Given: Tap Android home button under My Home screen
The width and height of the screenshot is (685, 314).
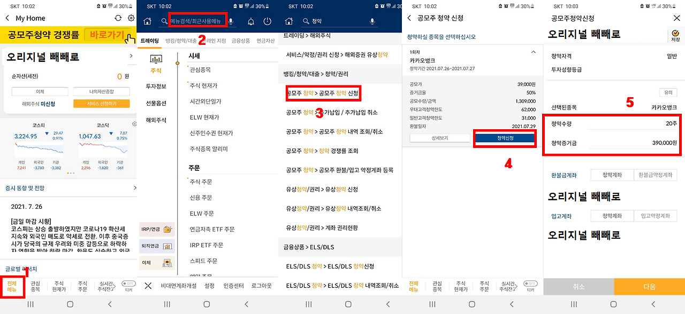Looking at the screenshot, I should point(70,304).
